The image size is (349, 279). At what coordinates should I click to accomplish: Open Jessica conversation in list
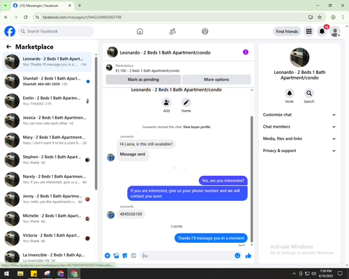[47, 121]
